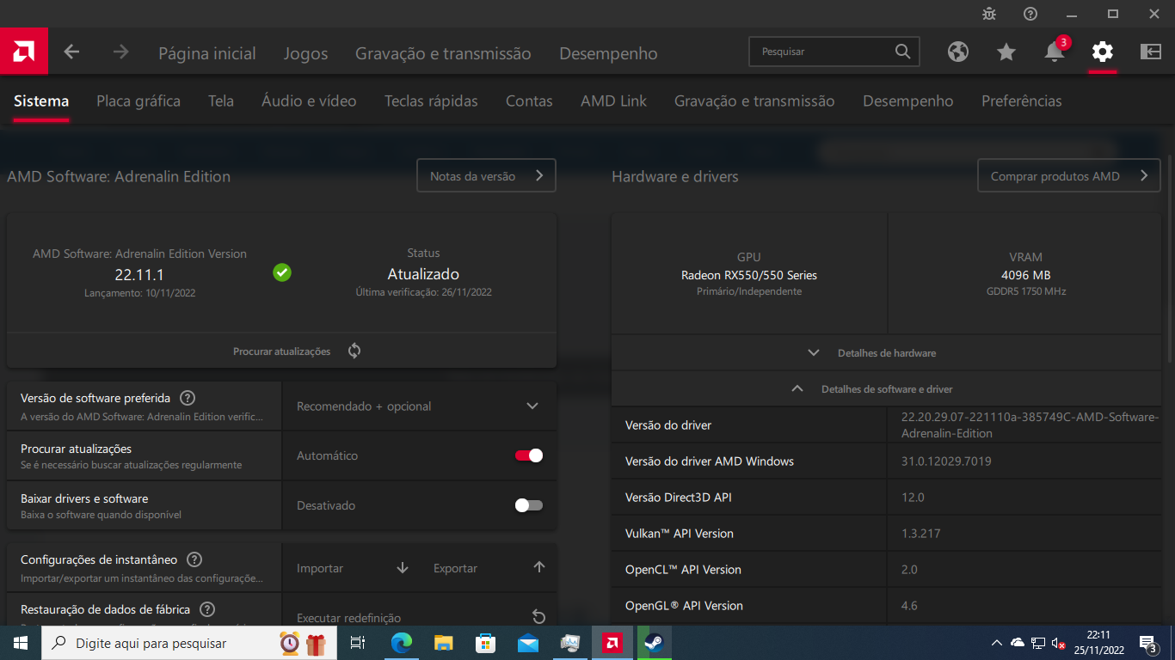Open Mail app from taskbar
Image resolution: width=1175 pixels, height=660 pixels.
click(x=527, y=643)
